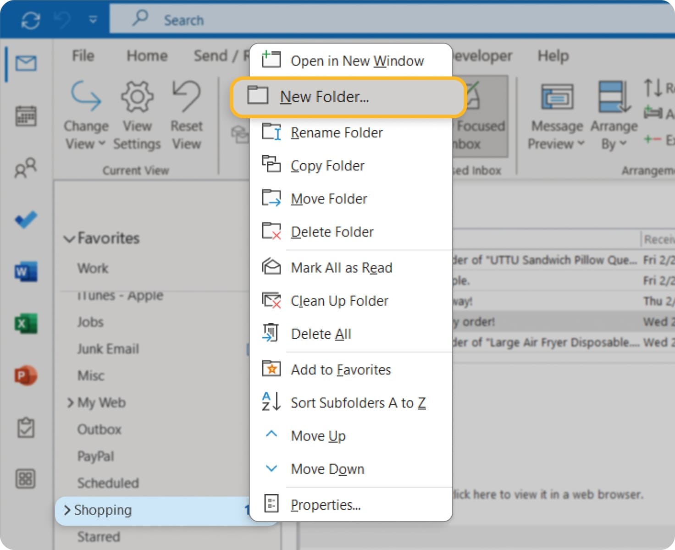Image resolution: width=675 pixels, height=550 pixels.
Task: Launch PowerPoint from the sidebar
Action: tap(26, 376)
